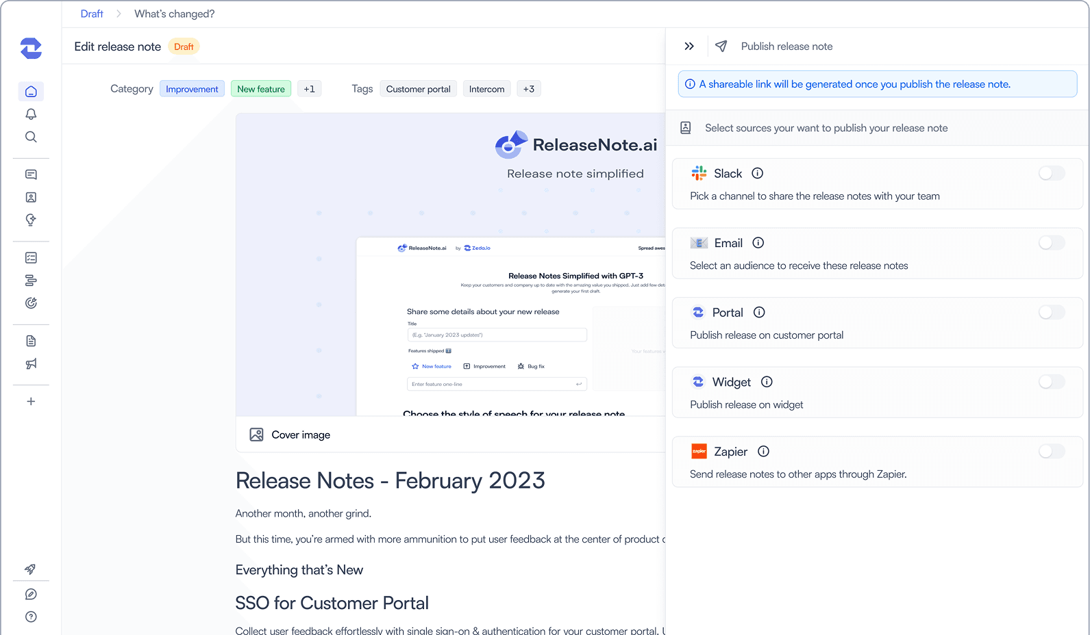The height and width of the screenshot is (635, 1090).
Task: Open the release notes megaphone icon
Action: pos(31,363)
